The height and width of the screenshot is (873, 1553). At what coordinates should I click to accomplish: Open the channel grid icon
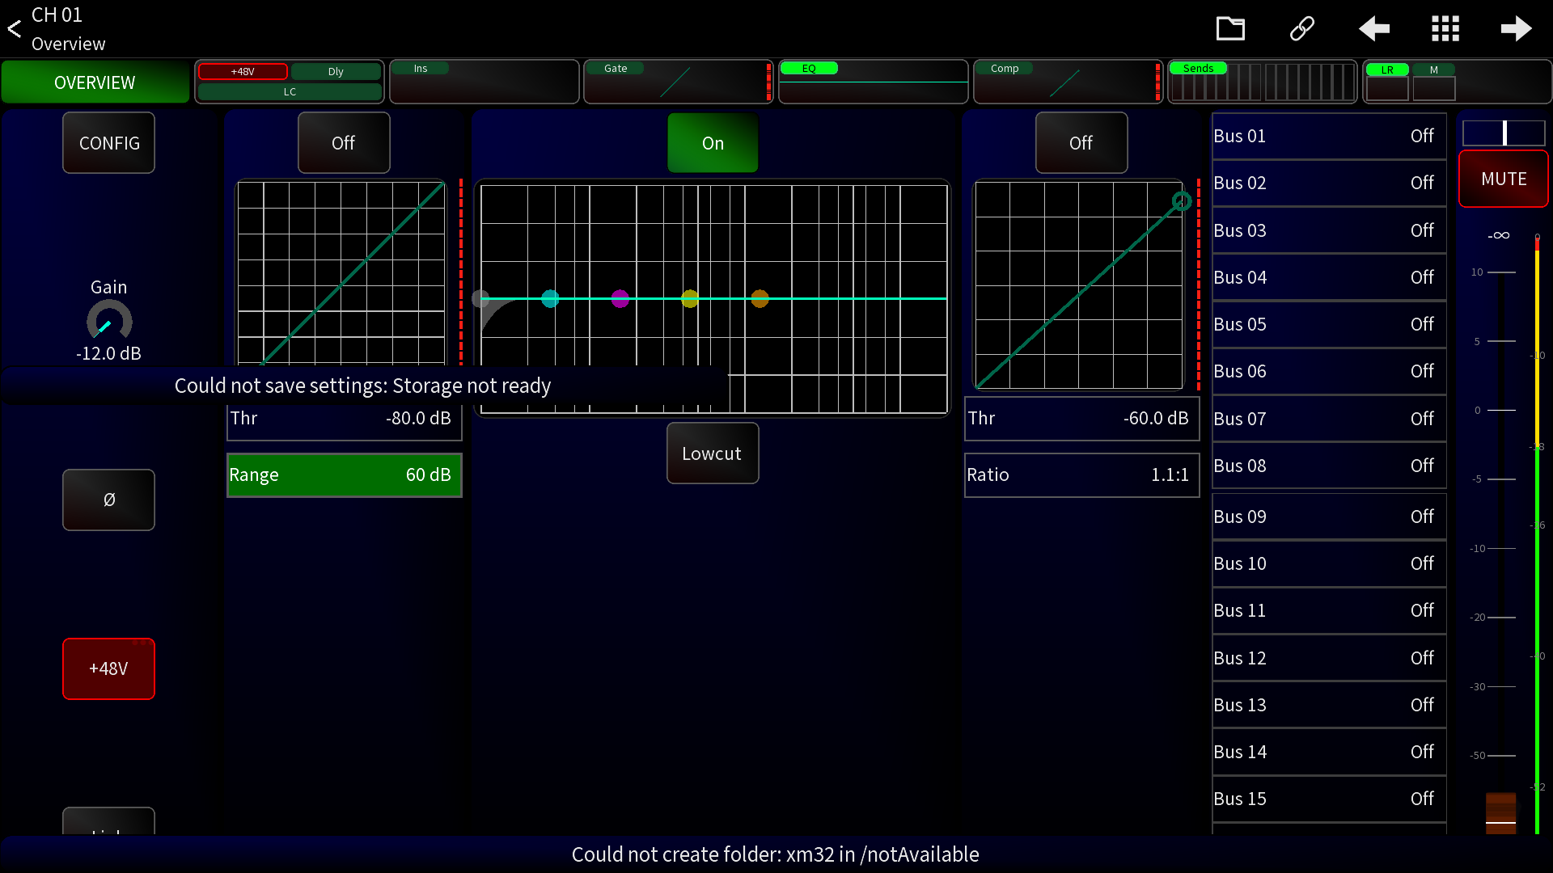coord(1445,29)
